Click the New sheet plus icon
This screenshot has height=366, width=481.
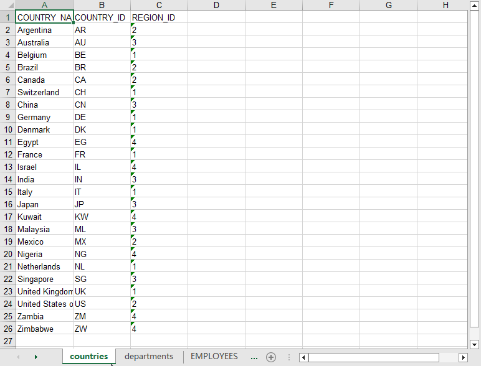[270, 357]
